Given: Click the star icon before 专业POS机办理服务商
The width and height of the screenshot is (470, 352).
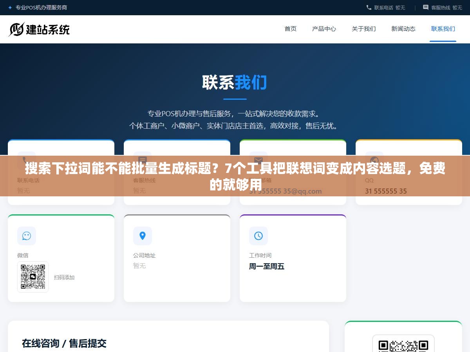Looking at the screenshot, I should tap(10, 7).
